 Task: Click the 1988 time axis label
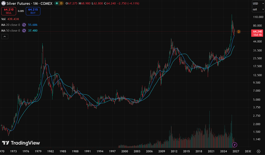pos(75,151)
